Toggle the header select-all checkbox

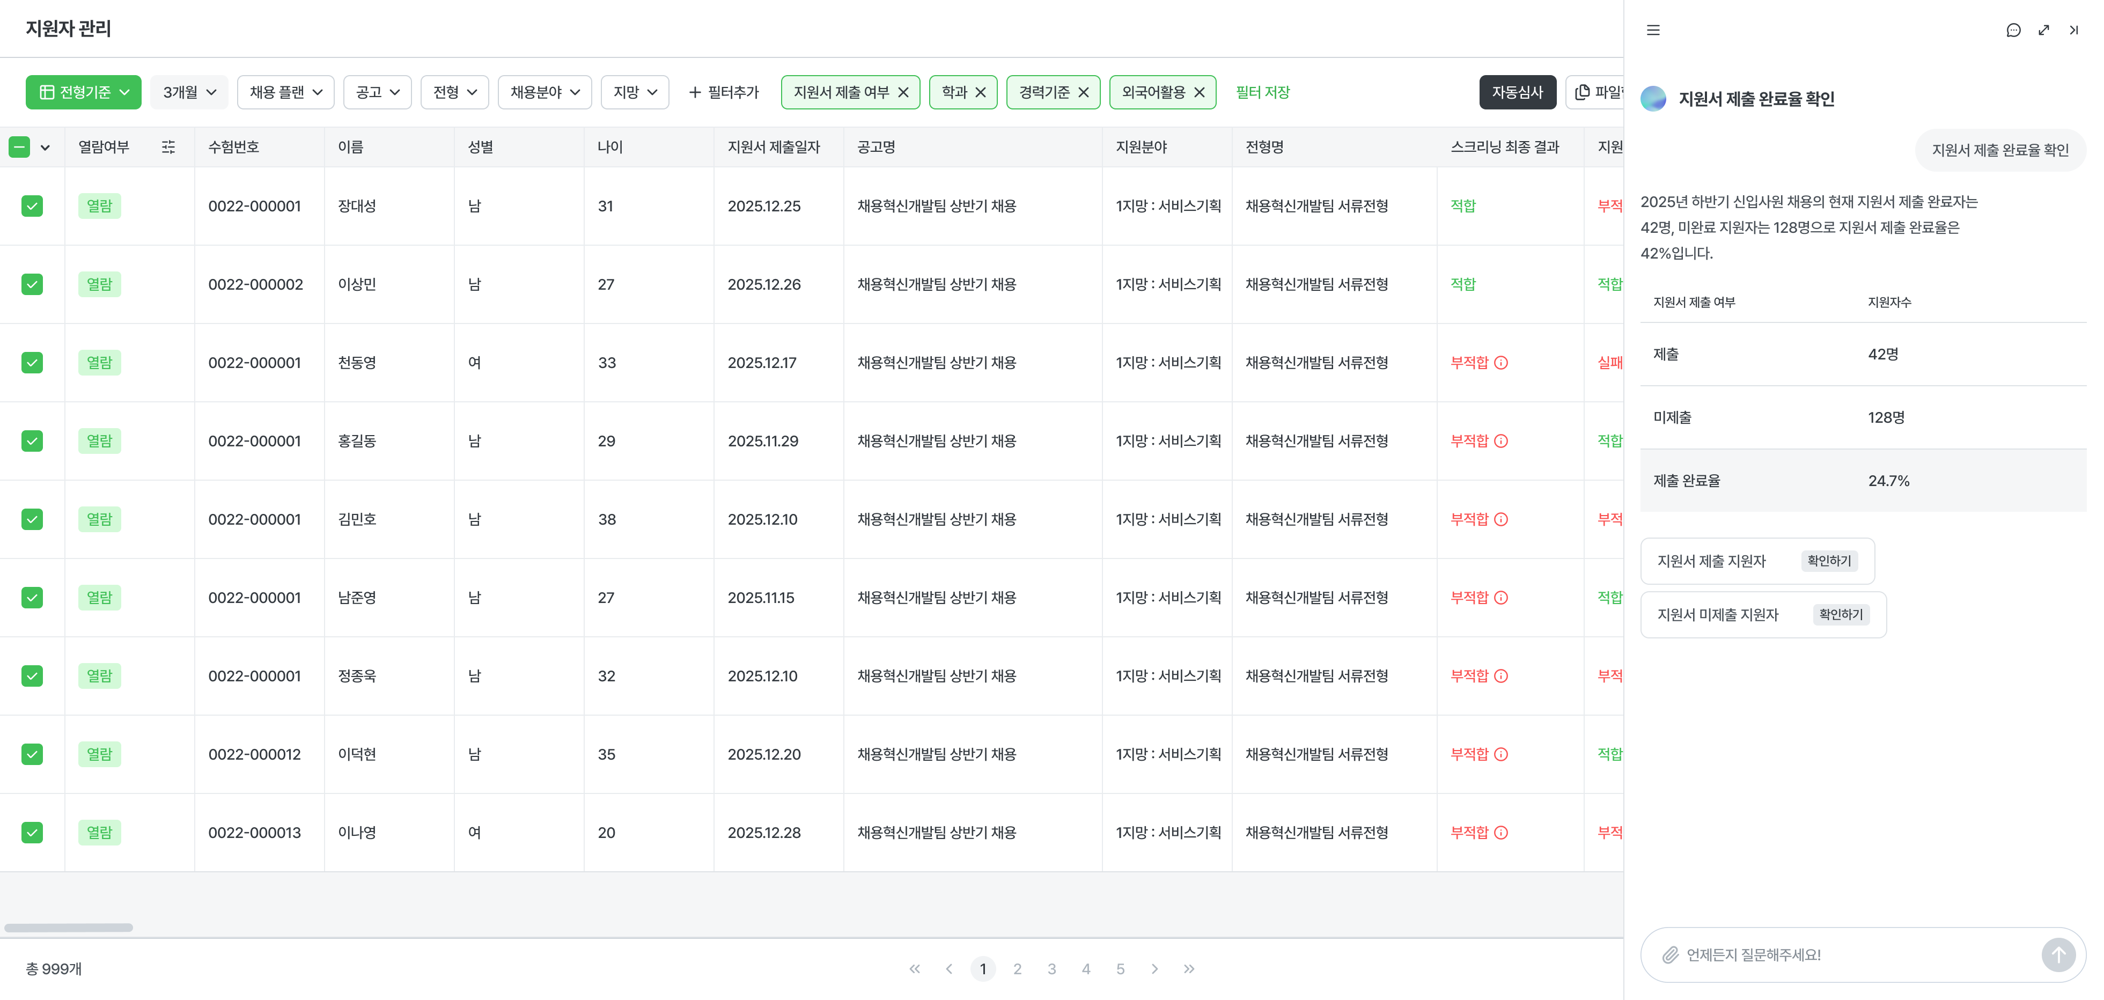click(x=20, y=147)
